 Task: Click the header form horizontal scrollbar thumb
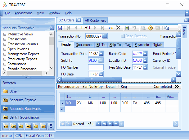[92, 79]
